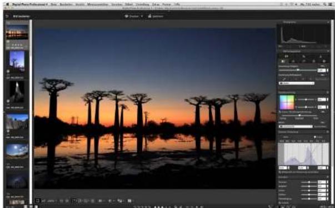
Task: Click the crop-frame icon below the preview
Action: point(38,201)
